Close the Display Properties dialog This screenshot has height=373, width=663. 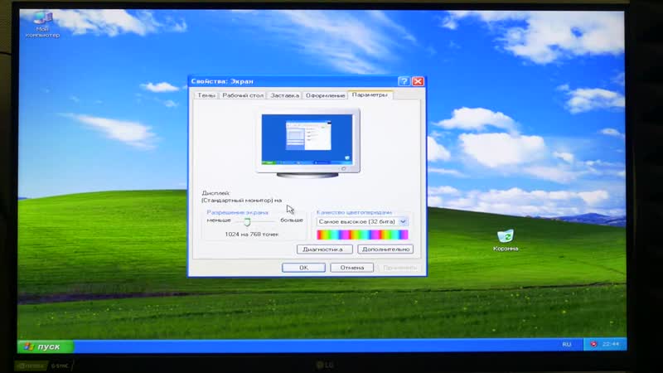[x=418, y=81]
